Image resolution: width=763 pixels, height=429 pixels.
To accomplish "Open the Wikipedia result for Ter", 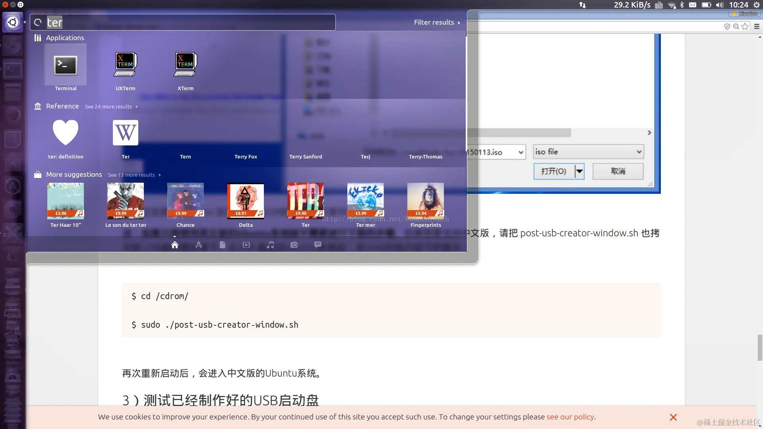I will pyautogui.click(x=126, y=133).
